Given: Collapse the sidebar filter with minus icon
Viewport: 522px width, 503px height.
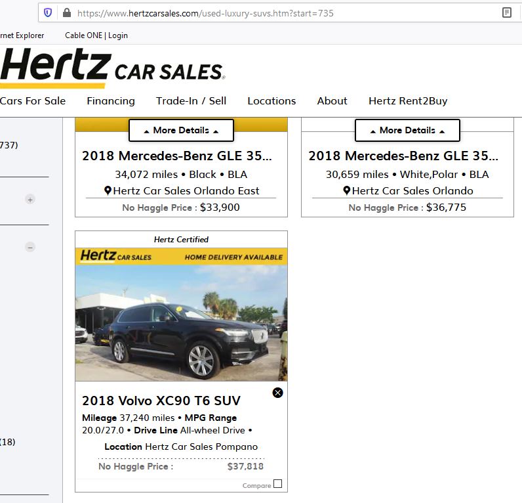Looking at the screenshot, I should click(x=30, y=248).
